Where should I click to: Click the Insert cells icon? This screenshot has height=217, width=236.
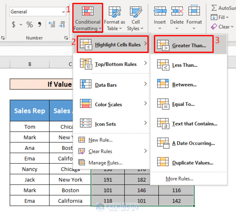click(x=160, y=11)
